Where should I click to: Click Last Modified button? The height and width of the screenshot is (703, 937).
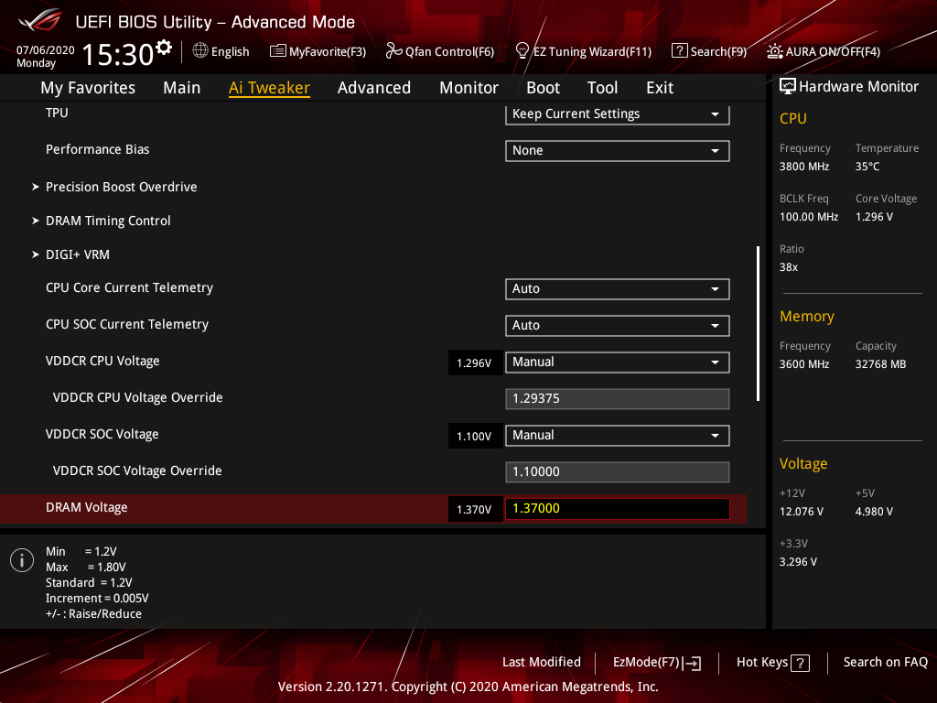tap(542, 663)
